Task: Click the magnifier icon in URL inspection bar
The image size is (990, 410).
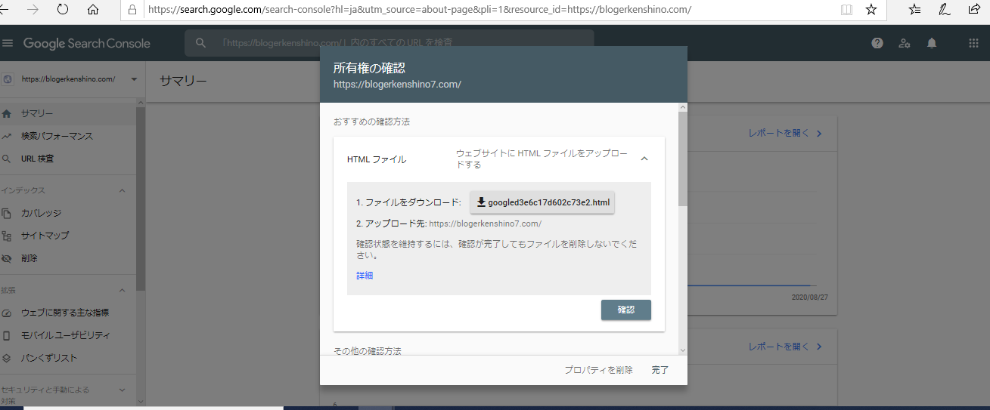Action: coord(200,43)
